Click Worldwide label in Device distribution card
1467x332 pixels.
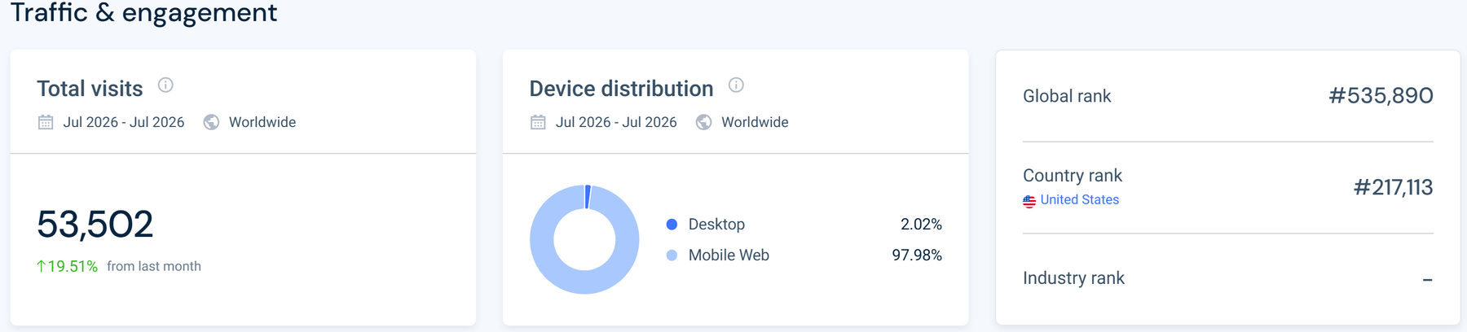pyautogui.click(x=755, y=122)
